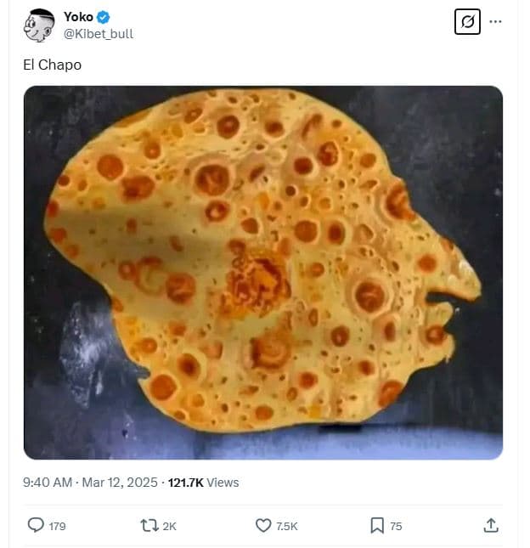Click the 179 replies count
Image resolution: width=530 pixels, height=548 pixels.
[57, 527]
